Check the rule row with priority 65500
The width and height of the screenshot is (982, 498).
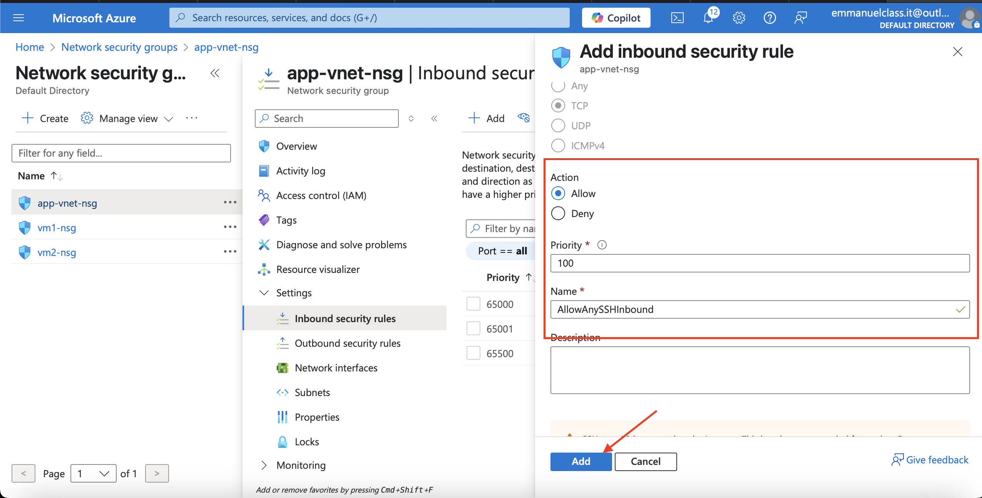473,353
